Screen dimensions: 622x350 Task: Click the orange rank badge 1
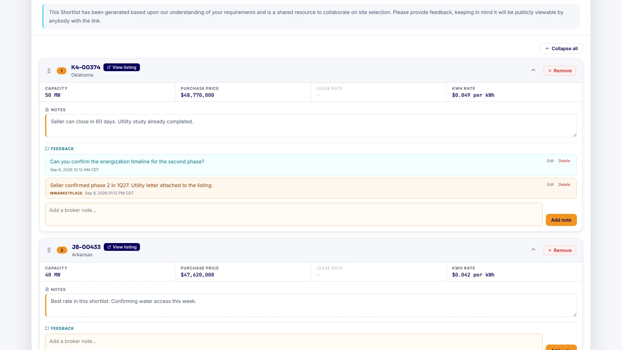coord(61,71)
